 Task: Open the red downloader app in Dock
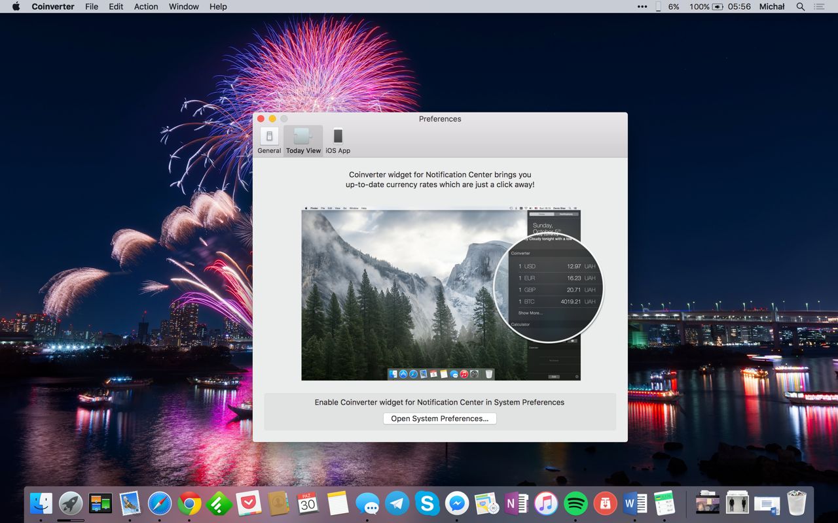(606, 503)
